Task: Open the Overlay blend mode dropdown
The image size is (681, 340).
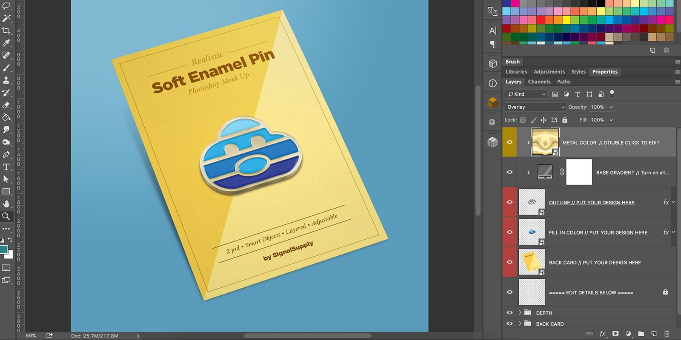Action: tap(535, 107)
